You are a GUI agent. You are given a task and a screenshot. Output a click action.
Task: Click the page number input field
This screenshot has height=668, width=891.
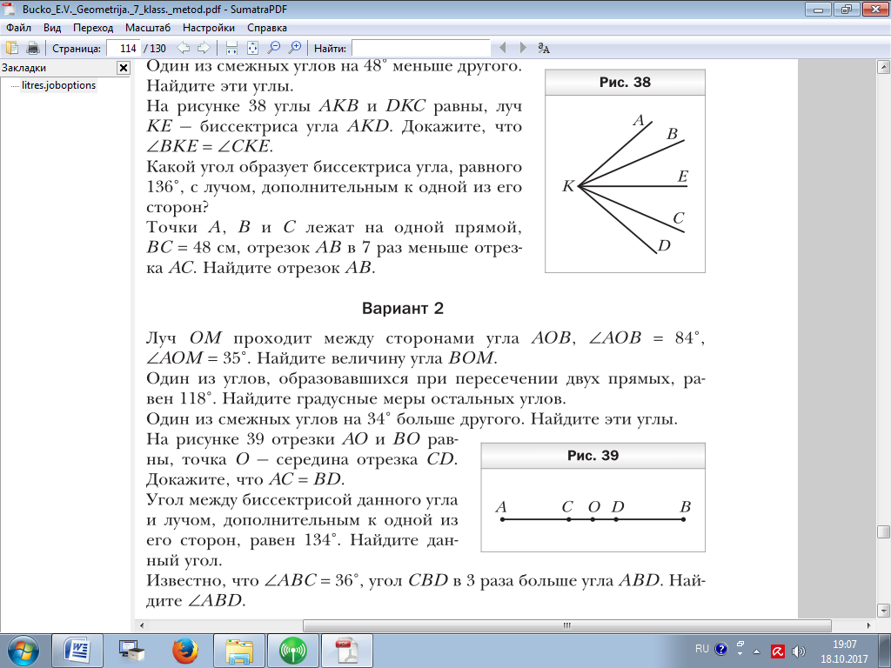tap(124, 49)
